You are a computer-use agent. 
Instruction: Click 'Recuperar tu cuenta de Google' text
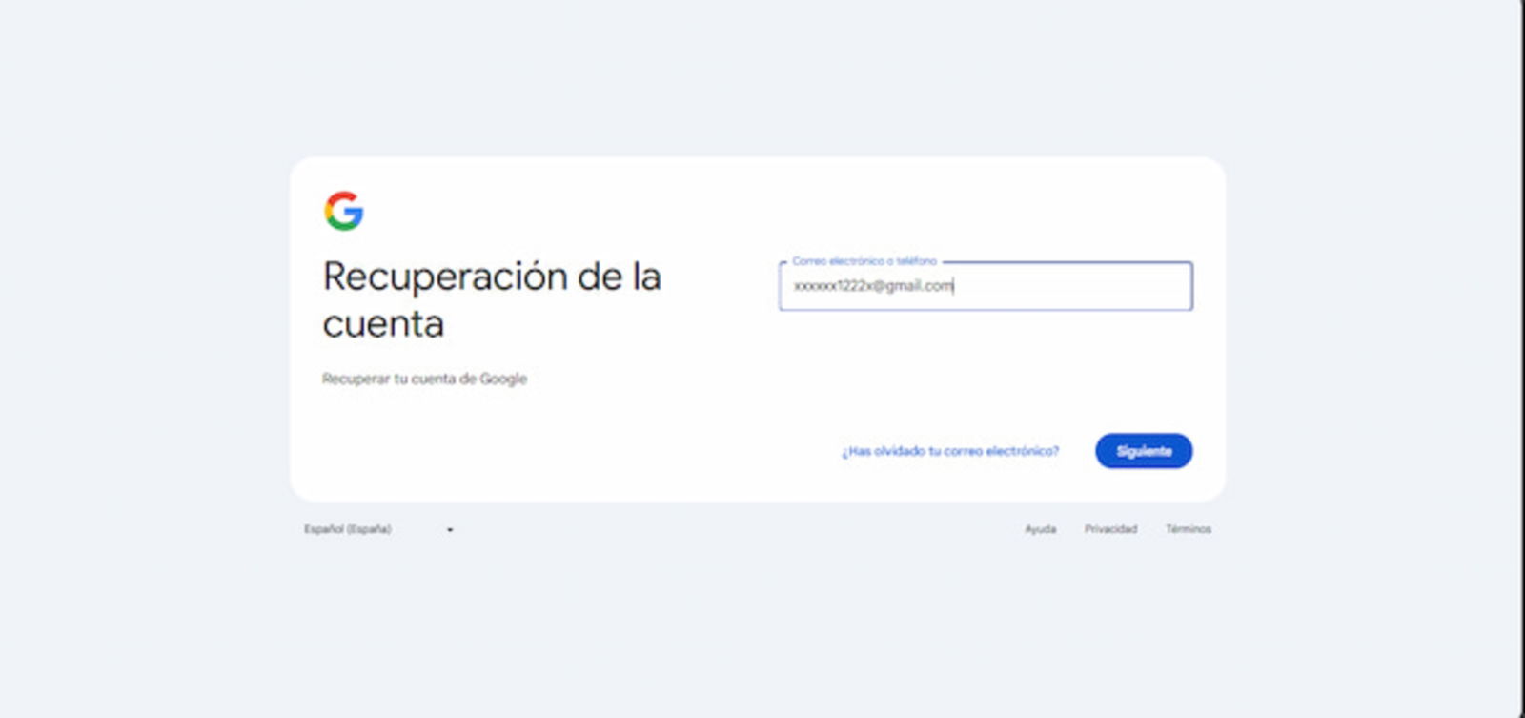pyautogui.click(x=424, y=379)
